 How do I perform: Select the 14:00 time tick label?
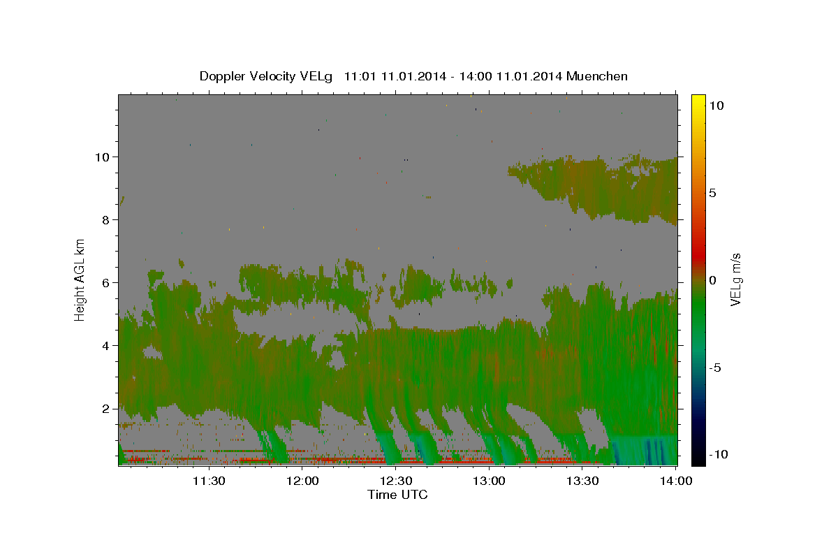click(675, 481)
